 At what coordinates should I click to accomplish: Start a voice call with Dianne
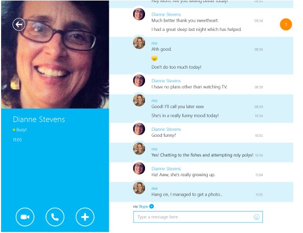(x=55, y=217)
